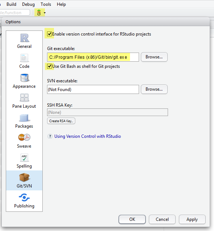Open the Packages options section
The width and height of the screenshot is (214, 231).
click(24, 121)
